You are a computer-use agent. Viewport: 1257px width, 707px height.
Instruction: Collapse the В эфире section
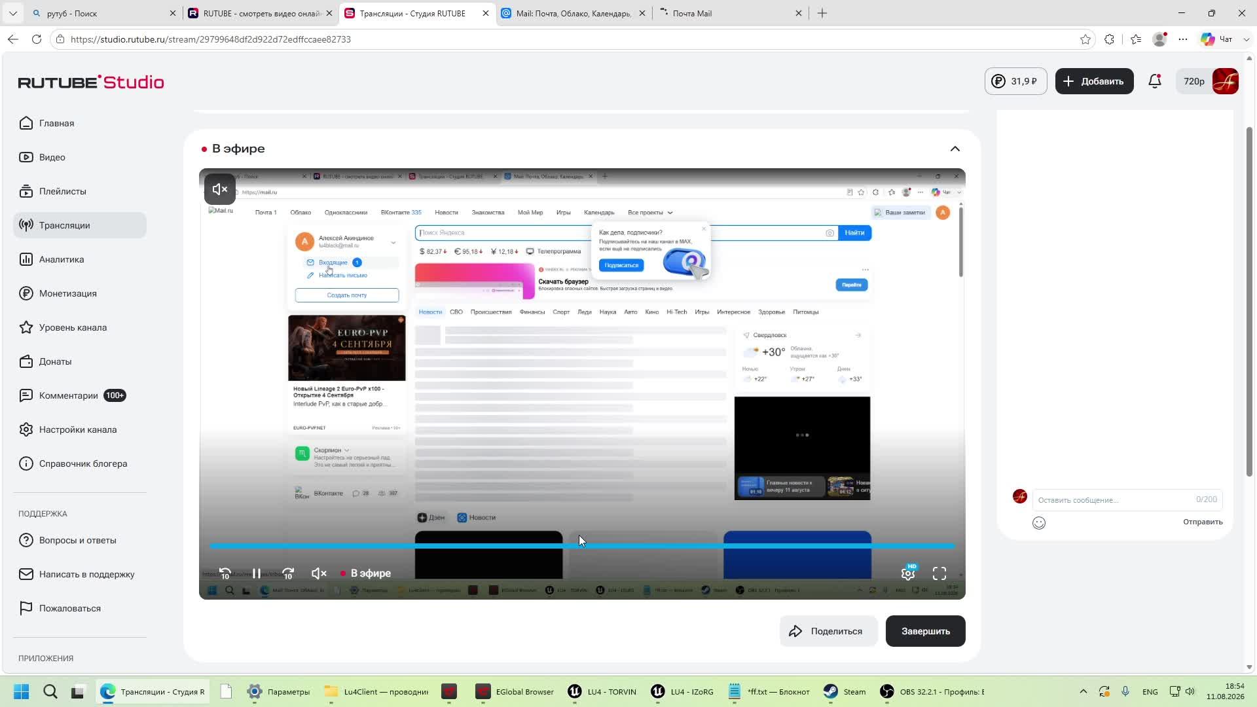[955, 149]
